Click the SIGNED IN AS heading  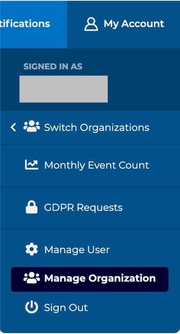pos(53,67)
